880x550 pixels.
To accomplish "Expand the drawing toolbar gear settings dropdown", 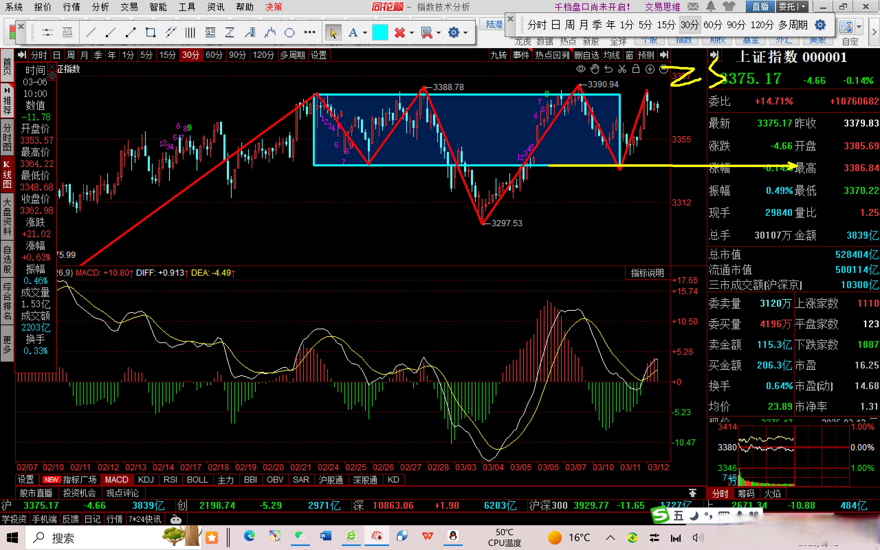I will [465, 33].
